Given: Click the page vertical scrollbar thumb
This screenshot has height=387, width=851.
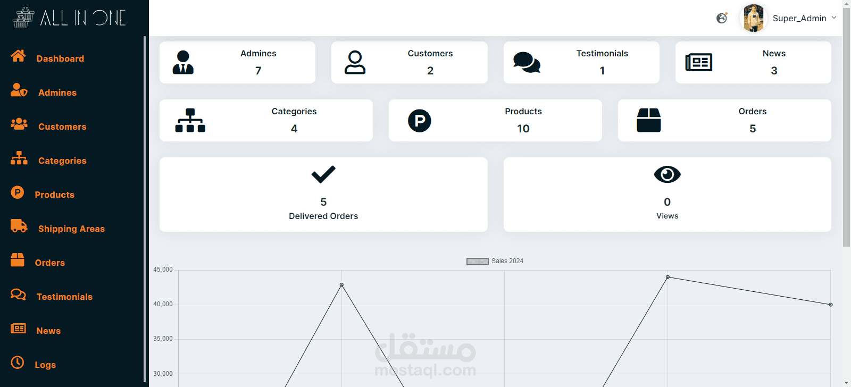Looking at the screenshot, I should click(846, 127).
